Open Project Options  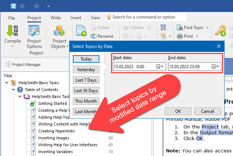(34, 37)
